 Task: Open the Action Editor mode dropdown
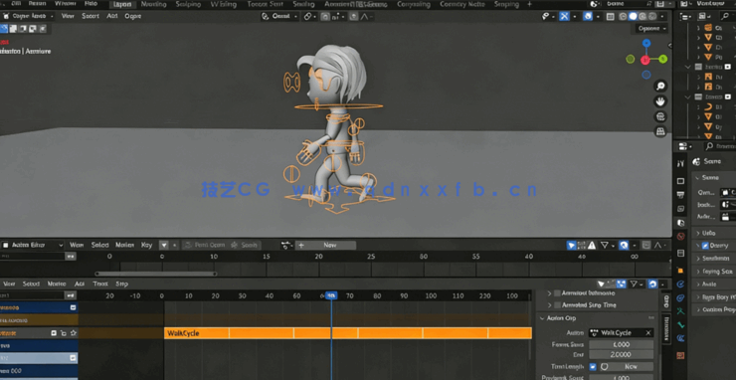point(33,245)
